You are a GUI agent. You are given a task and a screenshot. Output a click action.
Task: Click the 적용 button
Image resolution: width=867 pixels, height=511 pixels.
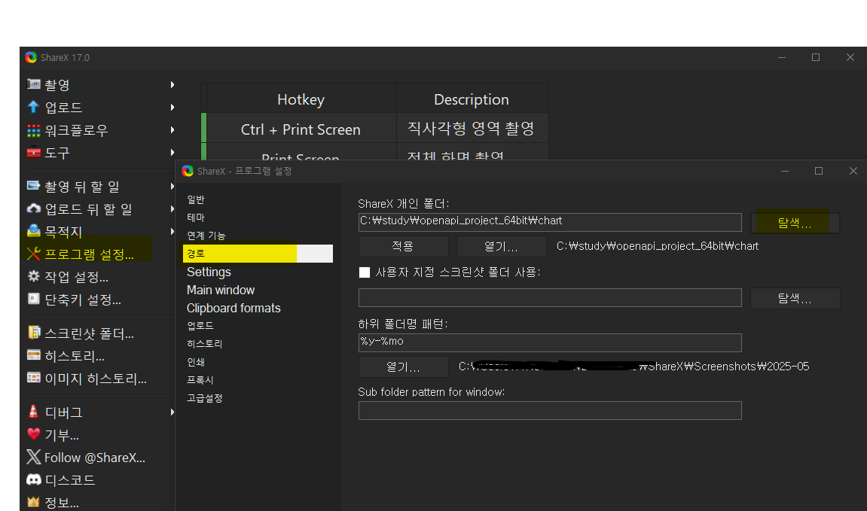pyautogui.click(x=403, y=246)
